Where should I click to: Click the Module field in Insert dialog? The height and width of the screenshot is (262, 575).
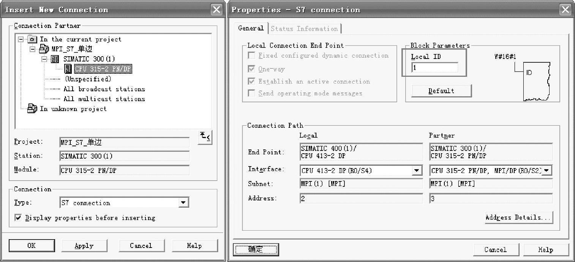click(125, 170)
